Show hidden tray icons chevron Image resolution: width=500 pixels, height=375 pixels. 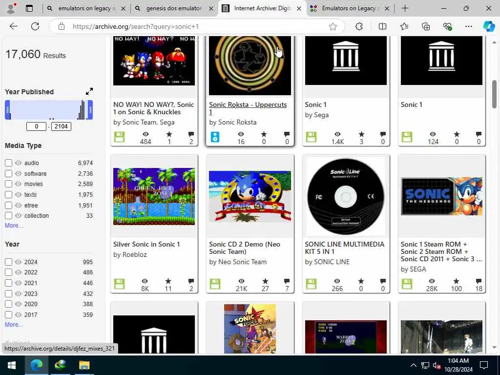(413, 365)
